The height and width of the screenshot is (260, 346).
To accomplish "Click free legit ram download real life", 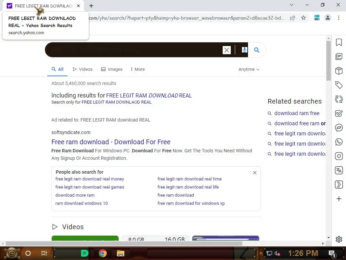I will click(x=188, y=187).
